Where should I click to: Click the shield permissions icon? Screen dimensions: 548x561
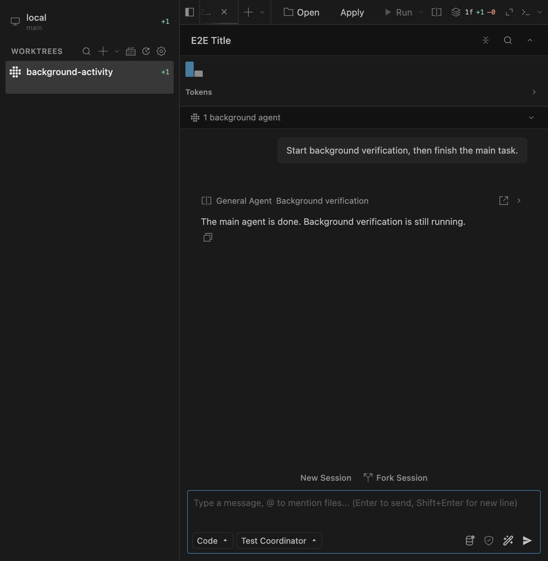pyautogui.click(x=489, y=540)
